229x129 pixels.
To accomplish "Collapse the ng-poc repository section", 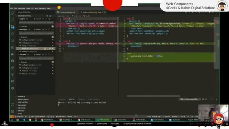I will coord(18,19).
